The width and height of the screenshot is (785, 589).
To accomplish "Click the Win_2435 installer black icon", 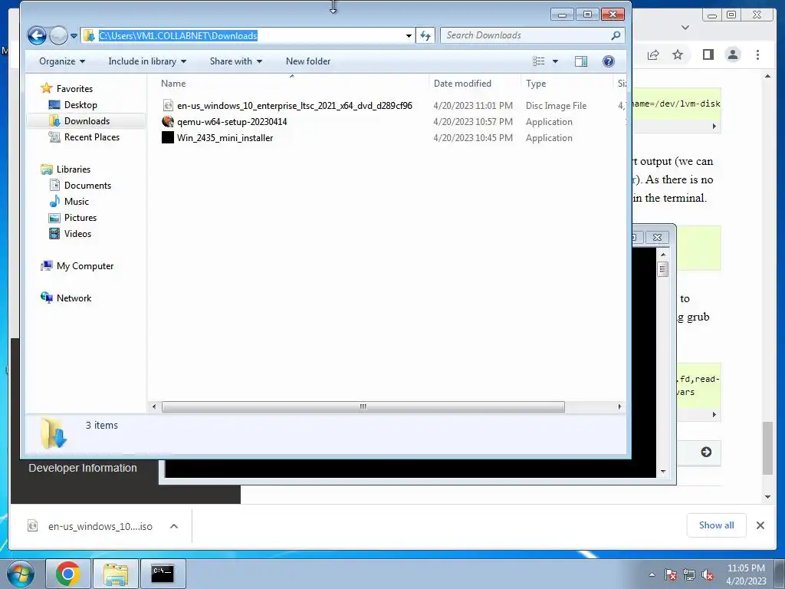I will (x=168, y=138).
